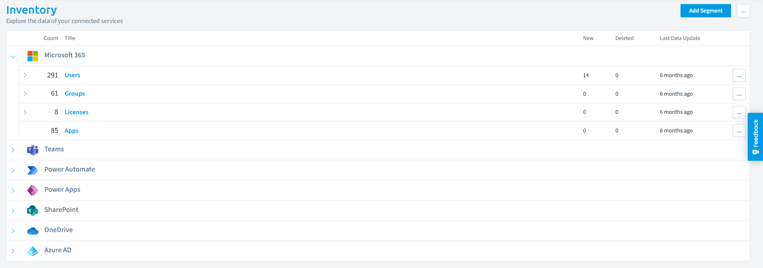Screen dimensions: 763x268
Task: Click the OneDrive cloud icon
Action: tap(33, 230)
